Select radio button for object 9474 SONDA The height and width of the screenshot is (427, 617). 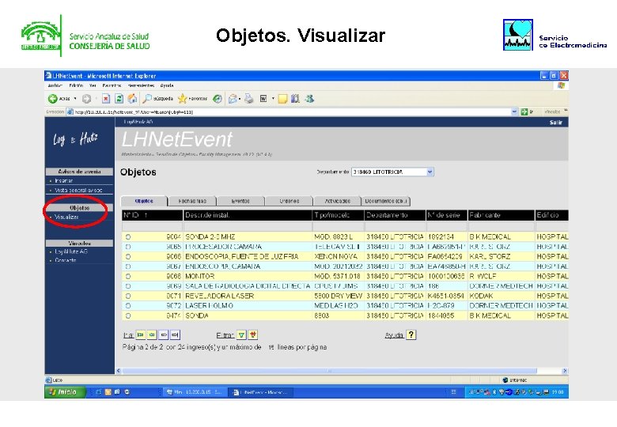point(128,316)
